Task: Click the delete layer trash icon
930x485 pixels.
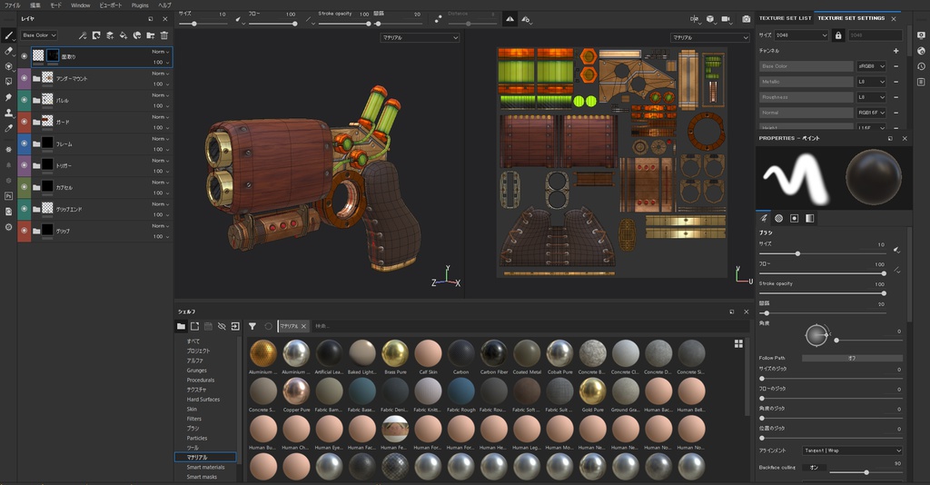Action: click(x=164, y=35)
